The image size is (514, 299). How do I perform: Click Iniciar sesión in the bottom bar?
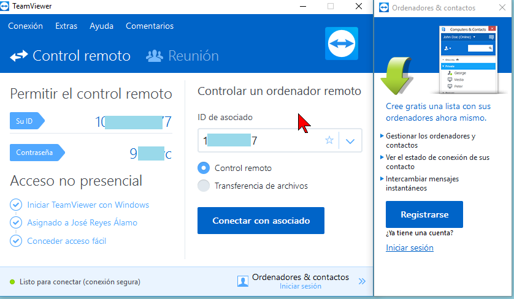click(301, 286)
